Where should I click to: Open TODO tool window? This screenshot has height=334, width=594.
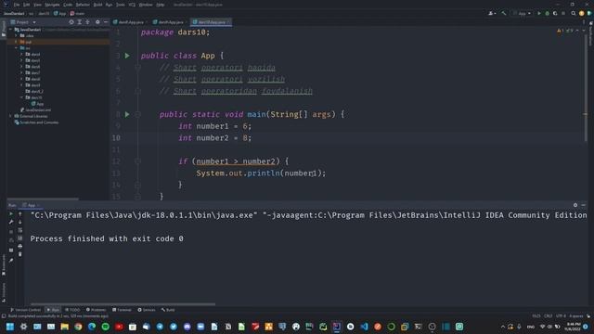[72, 310]
